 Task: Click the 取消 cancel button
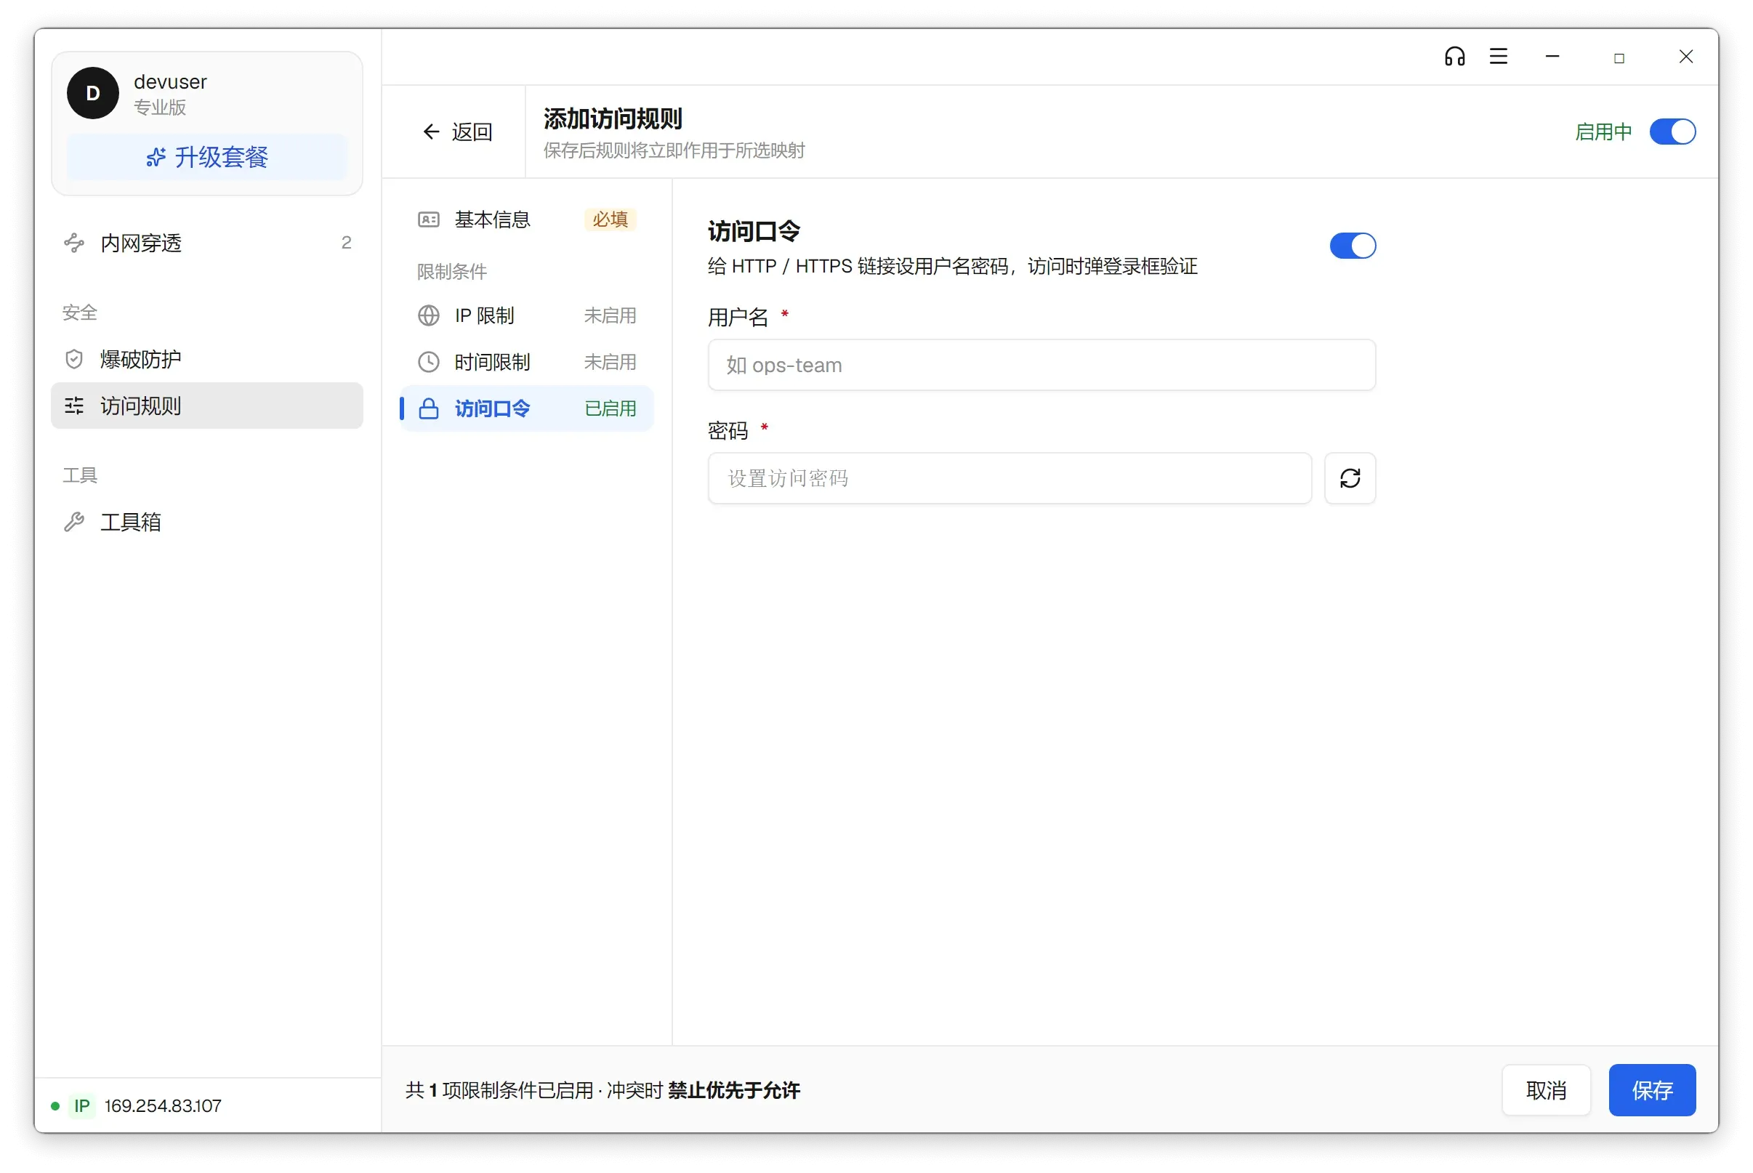click(x=1546, y=1090)
